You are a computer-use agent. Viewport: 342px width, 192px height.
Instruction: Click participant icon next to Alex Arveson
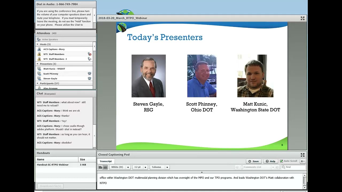[39, 88]
